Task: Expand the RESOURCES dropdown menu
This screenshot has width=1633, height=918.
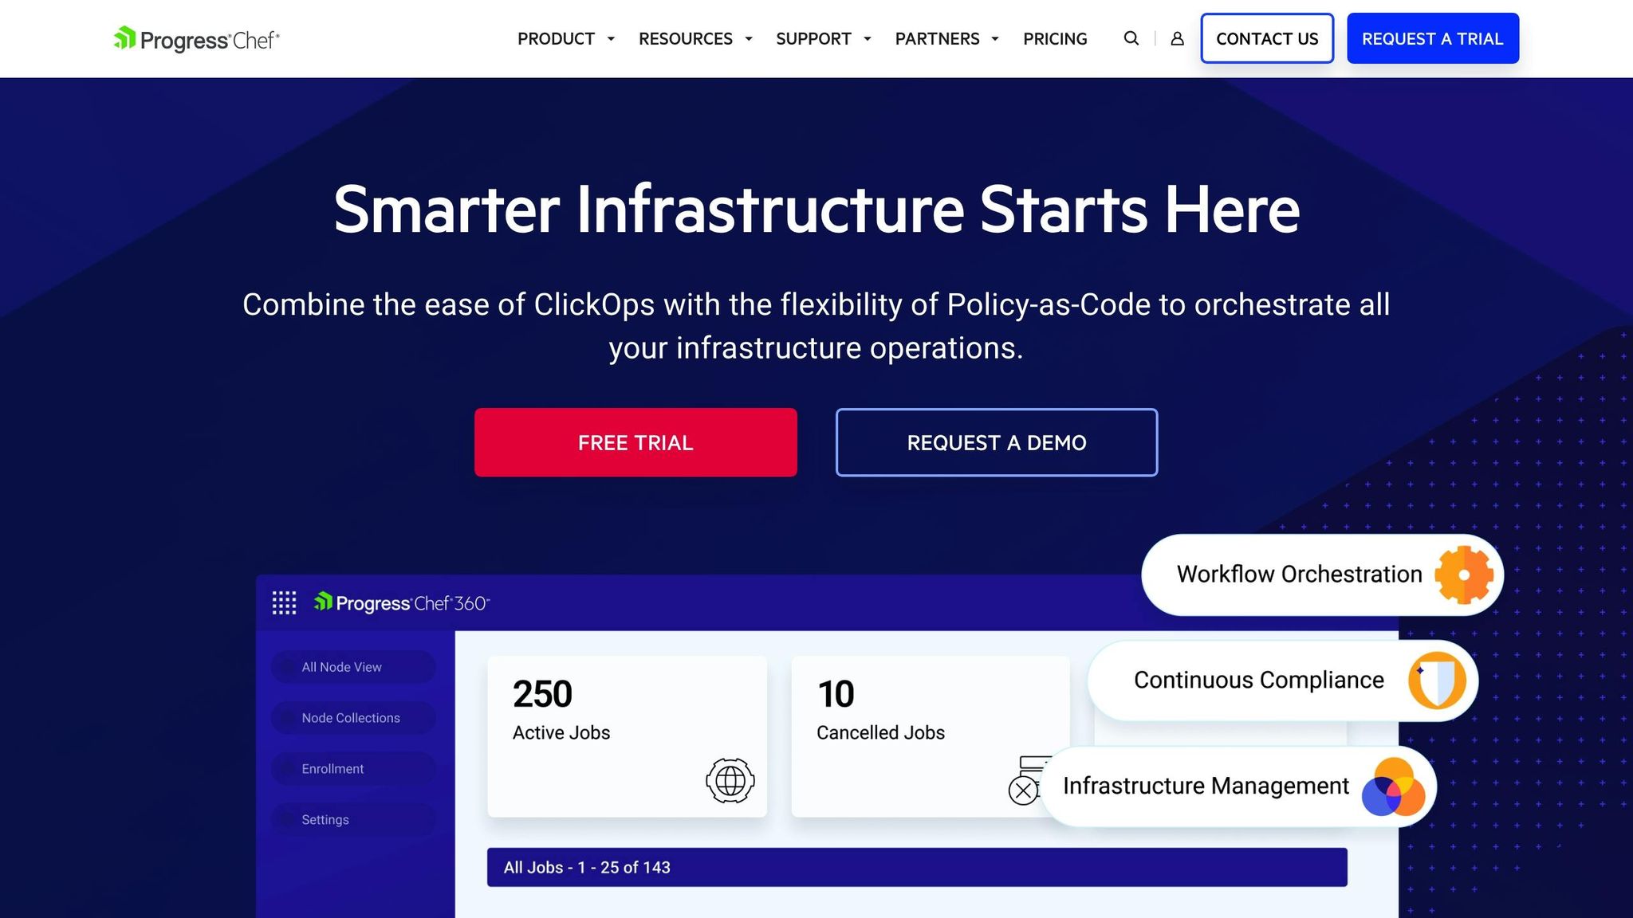Action: click(x=695, y=39)
